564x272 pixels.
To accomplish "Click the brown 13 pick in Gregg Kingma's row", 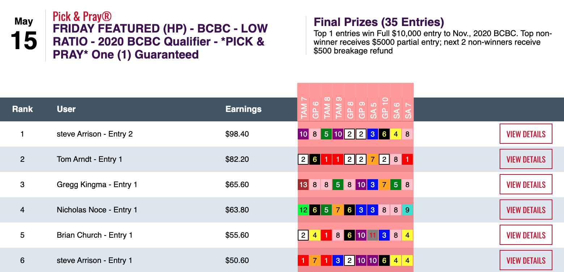I will click(x=303, y=185).
